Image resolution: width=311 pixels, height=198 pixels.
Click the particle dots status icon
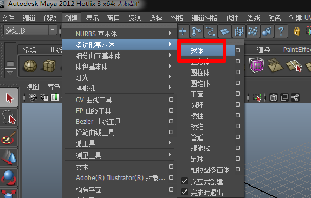253,31
